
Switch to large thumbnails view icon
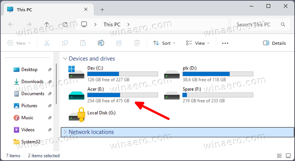tap(288, 156)
